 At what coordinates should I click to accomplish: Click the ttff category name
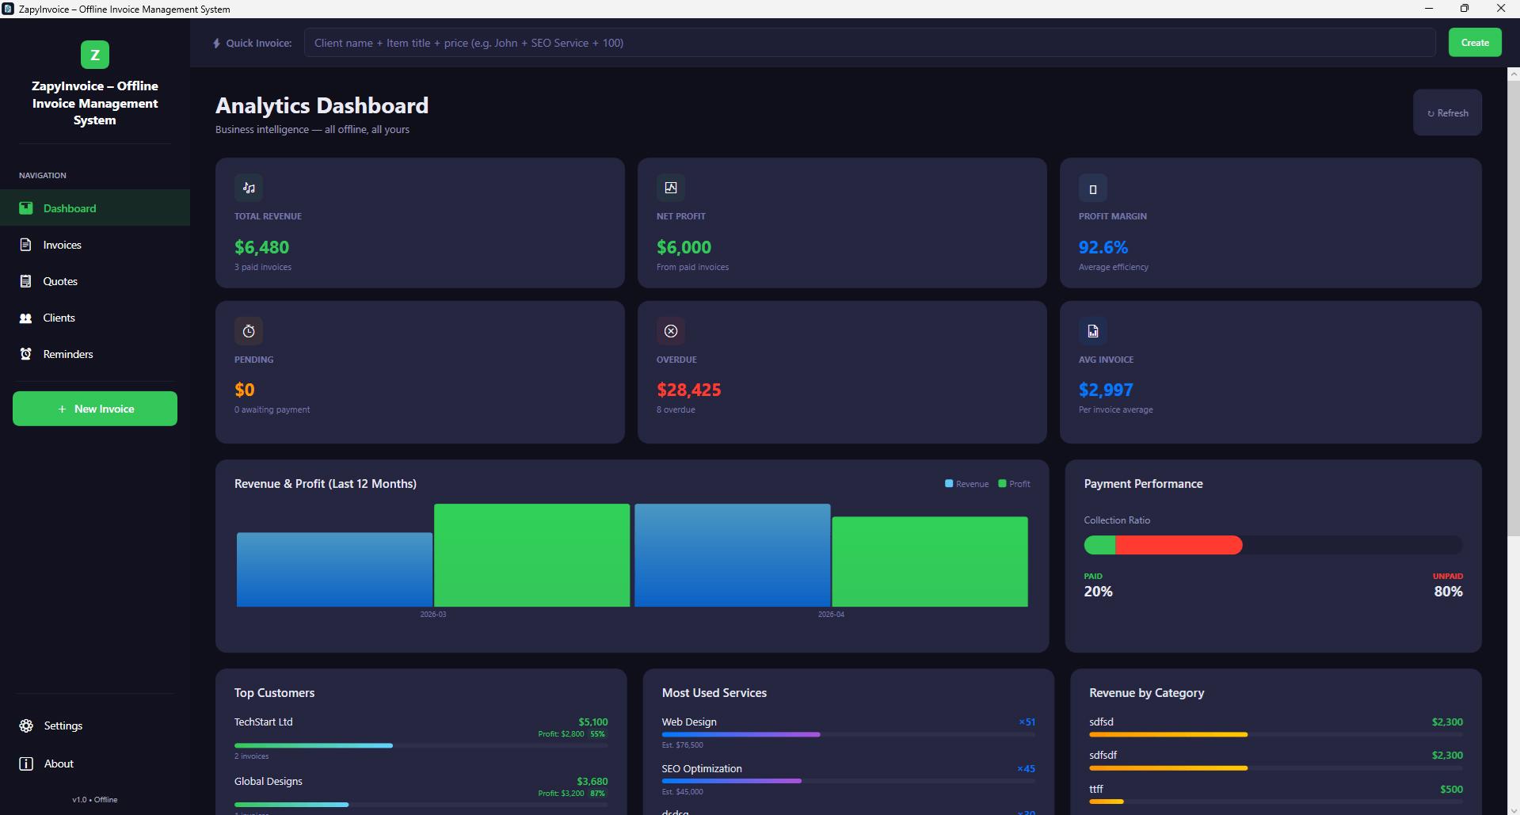coord(1095,789)
